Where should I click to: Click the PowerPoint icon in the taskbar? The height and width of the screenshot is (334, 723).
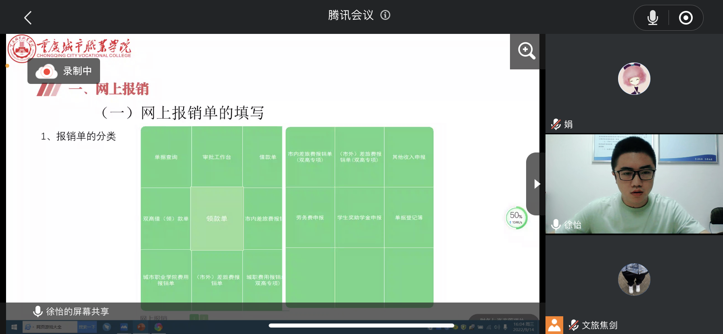tap(141, 327)
